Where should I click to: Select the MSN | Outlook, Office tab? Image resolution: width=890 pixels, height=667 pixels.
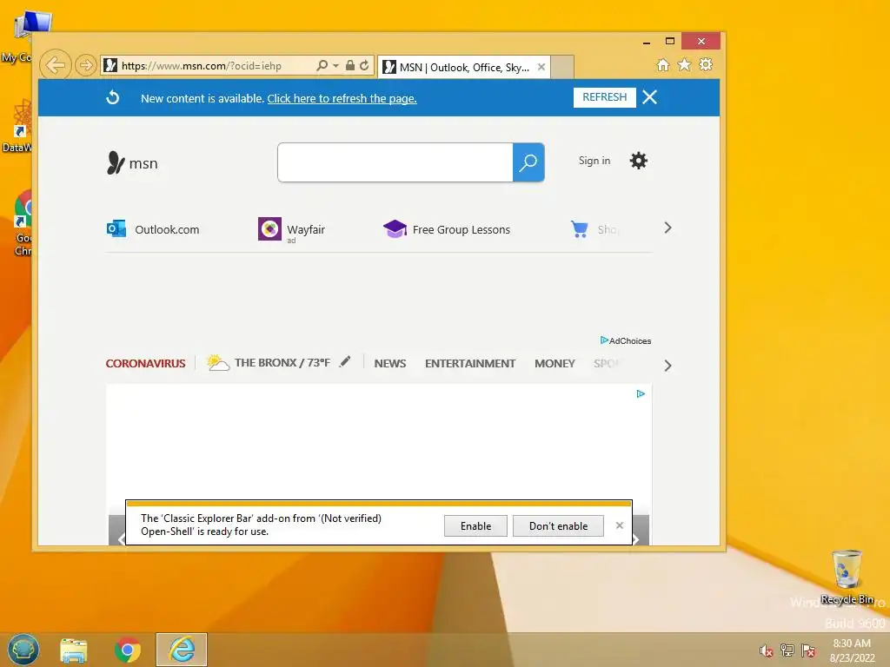463,67
